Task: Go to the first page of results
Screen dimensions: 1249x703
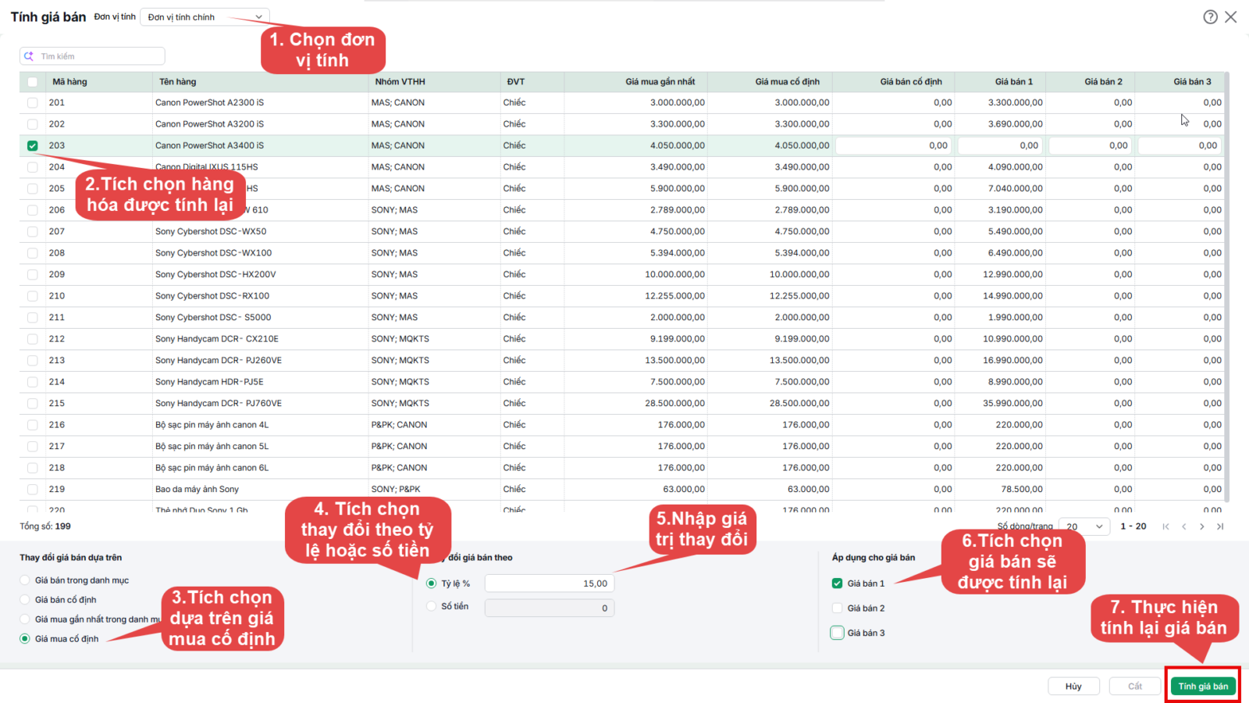Action: coord(1165,526)
